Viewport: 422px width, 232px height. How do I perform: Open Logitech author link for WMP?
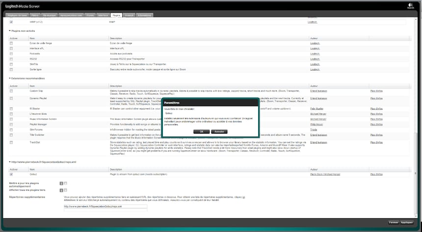[x=313, y=22]
